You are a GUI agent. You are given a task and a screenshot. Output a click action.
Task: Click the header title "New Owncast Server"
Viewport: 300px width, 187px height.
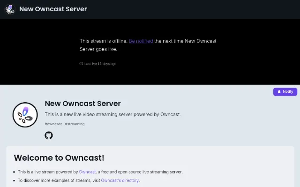pos(53,9)
